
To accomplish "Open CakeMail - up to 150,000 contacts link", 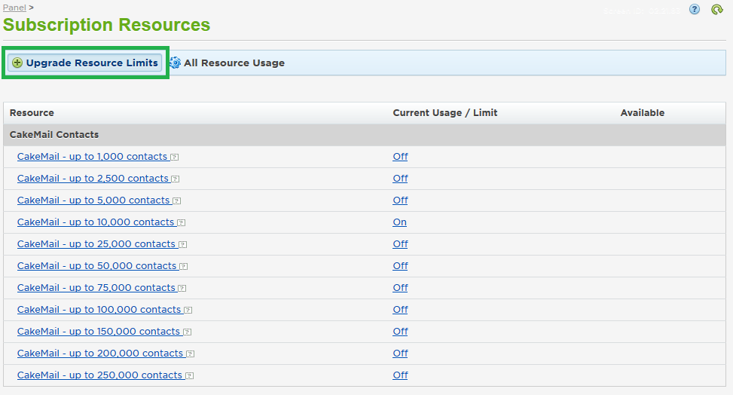I will (x=98, y=332).
